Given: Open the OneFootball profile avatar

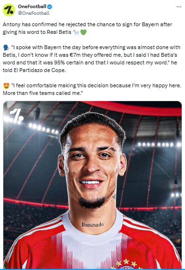Looking at the screenshot, I should [9, 10].
